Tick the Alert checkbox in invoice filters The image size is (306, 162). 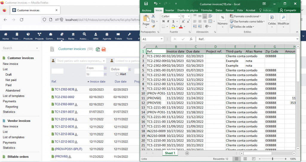[117, 74]
